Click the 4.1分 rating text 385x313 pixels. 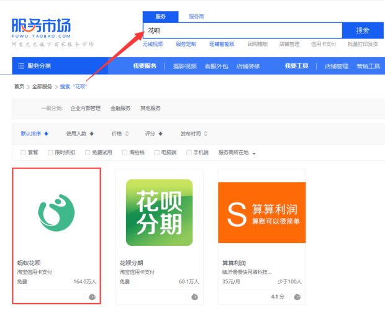pyautogui.click(x=278, y=297)
